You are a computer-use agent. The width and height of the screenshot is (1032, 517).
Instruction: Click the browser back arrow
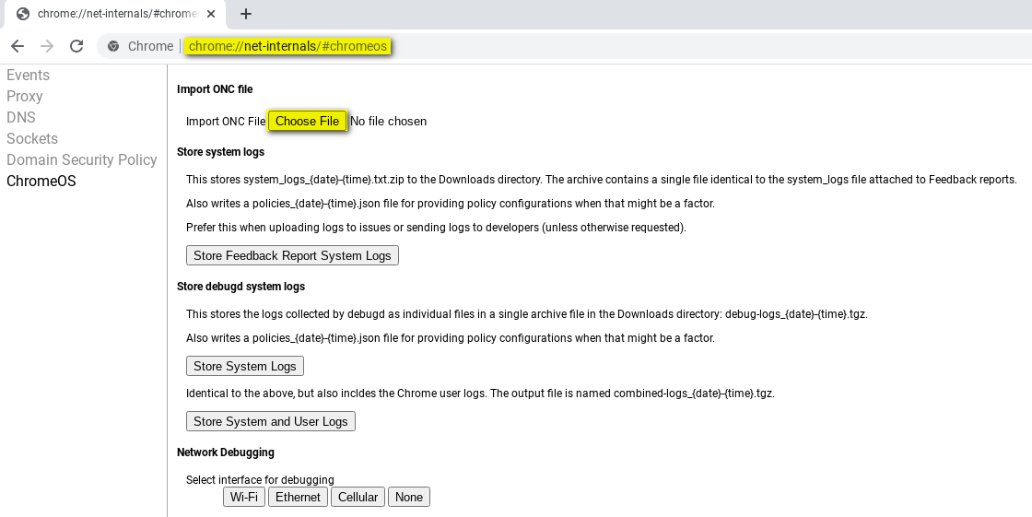pyautogui.click(x=18, y=46)
